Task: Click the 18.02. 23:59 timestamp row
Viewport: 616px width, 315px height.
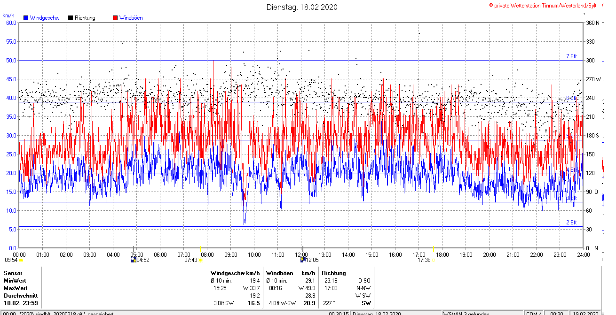Action: [21, 303]
